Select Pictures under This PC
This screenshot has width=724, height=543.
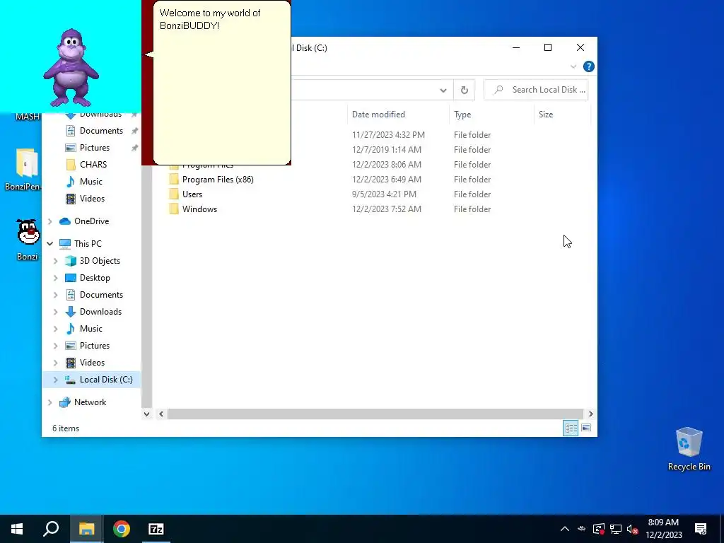95,346
